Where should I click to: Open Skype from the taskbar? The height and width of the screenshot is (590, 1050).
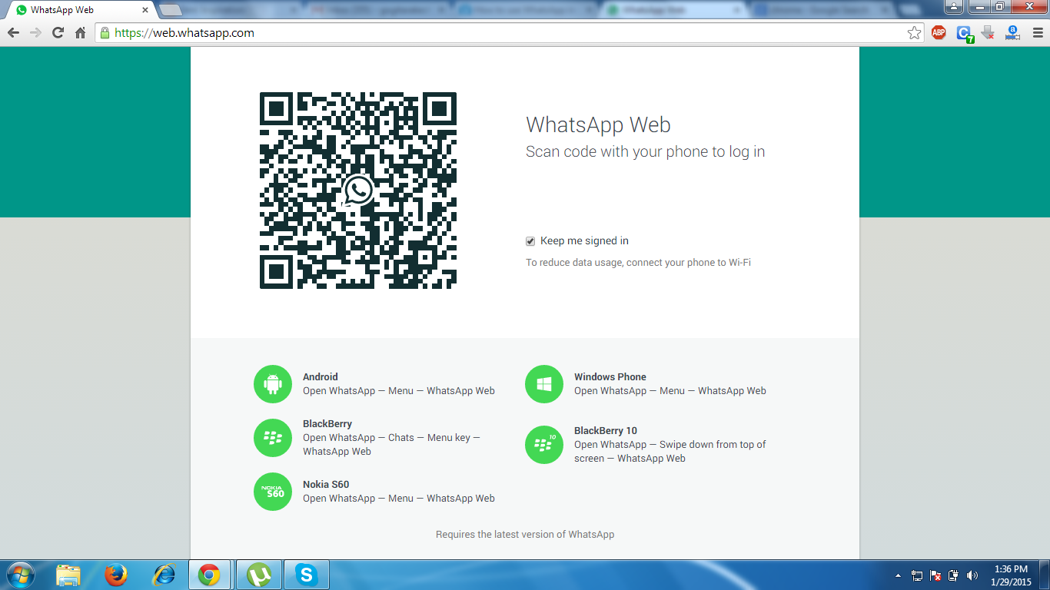point(307,573)
